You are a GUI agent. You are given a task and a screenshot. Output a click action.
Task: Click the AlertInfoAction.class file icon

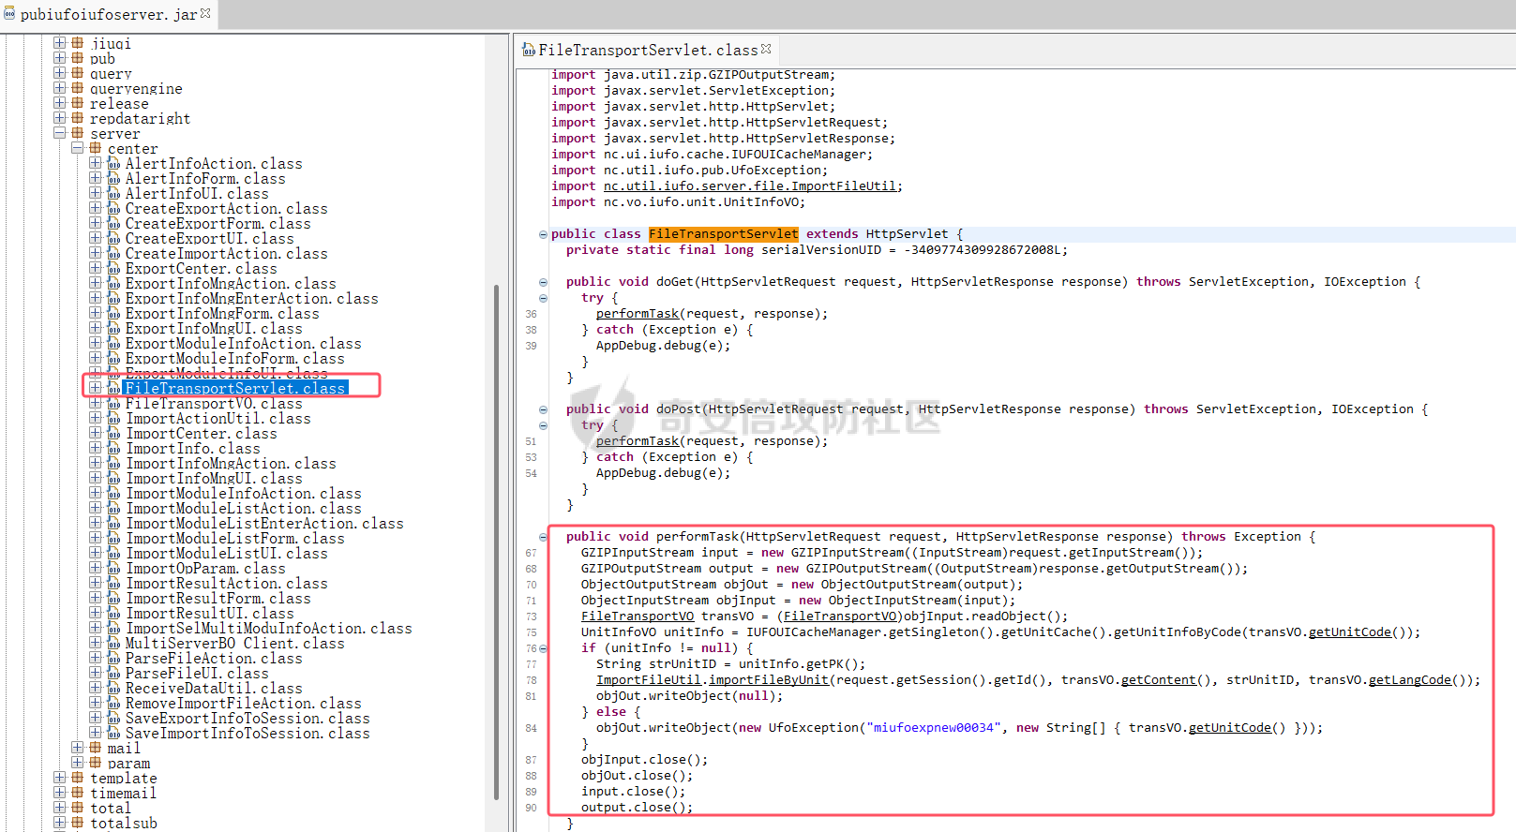[x=113, y=163]
